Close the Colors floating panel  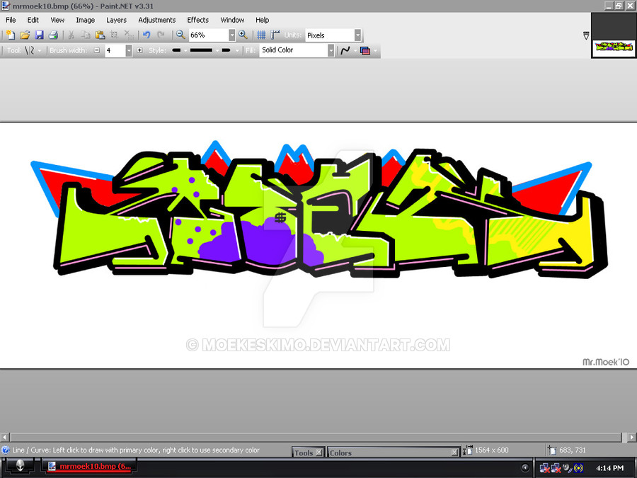click(x=454, y=453)
